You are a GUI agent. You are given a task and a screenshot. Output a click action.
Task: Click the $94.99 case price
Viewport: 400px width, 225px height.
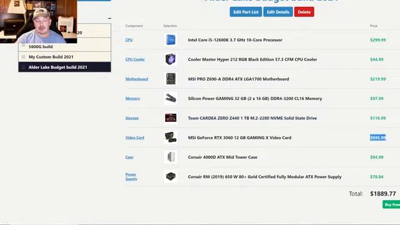pos(376,157)
